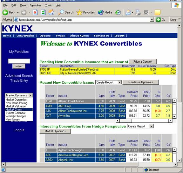Click Convertibles nav link
Screen dimensions: 183x173
[25, 36]
